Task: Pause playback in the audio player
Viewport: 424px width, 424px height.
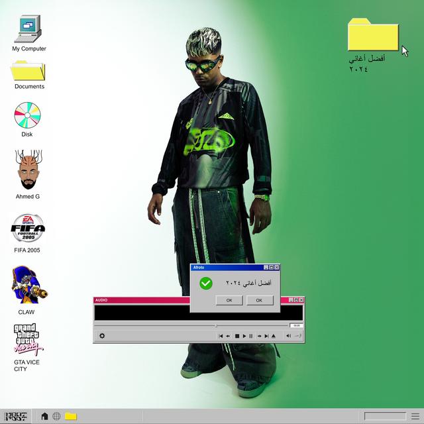Action: 251,336
